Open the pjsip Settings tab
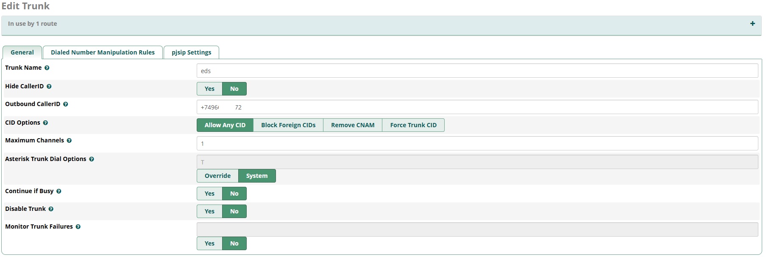Image resolution: width=766 pixels, height=262 pixels. coord(191,52)
